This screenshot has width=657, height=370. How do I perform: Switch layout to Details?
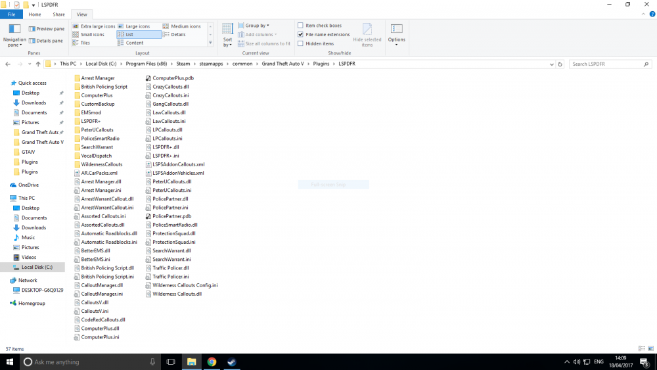(x=174, y=34)
